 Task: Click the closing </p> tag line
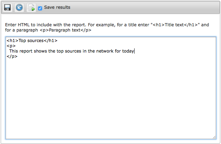tap(12, 56)
